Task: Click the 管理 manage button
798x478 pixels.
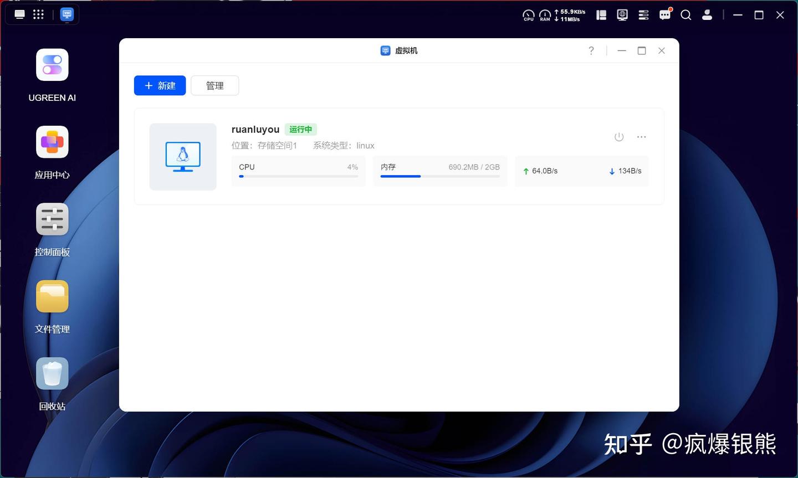Action: (215, 85)
